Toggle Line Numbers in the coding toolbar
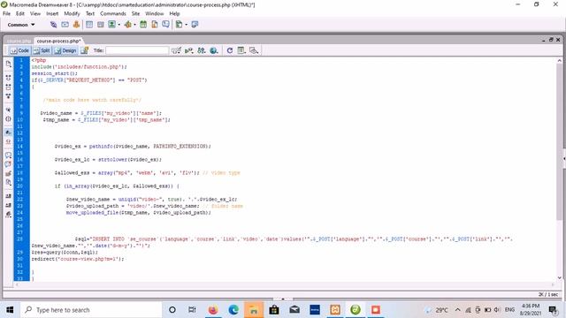Screen dimensions: 566x318 tap(8, 132)
